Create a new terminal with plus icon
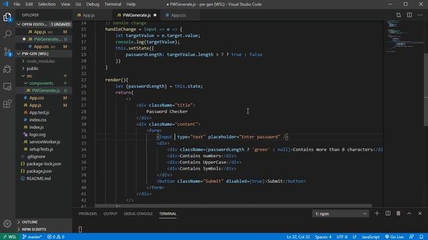This screenshot has width=428, height=240. pyautogui.click(x=377, y=213)
